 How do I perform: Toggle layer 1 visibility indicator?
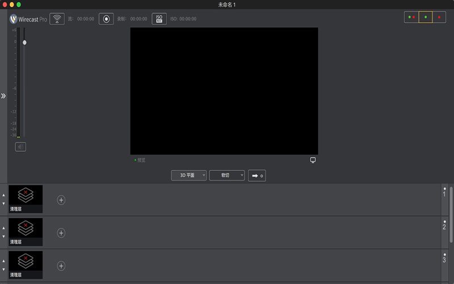[x=444, y=189]
